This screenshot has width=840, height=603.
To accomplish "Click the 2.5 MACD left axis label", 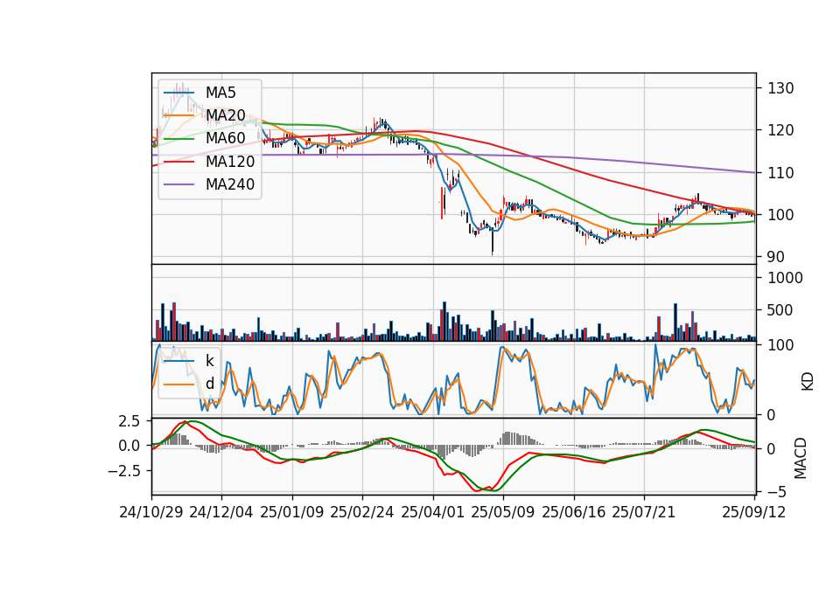I will point(129,421).
